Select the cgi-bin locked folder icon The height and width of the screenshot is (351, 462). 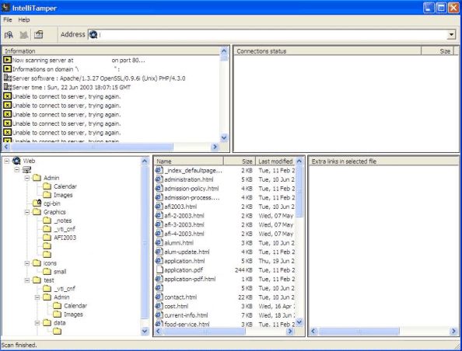37,203
